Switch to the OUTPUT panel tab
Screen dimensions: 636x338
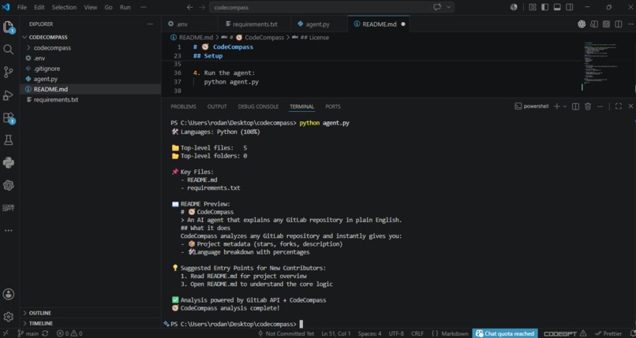tap(217, 106)
